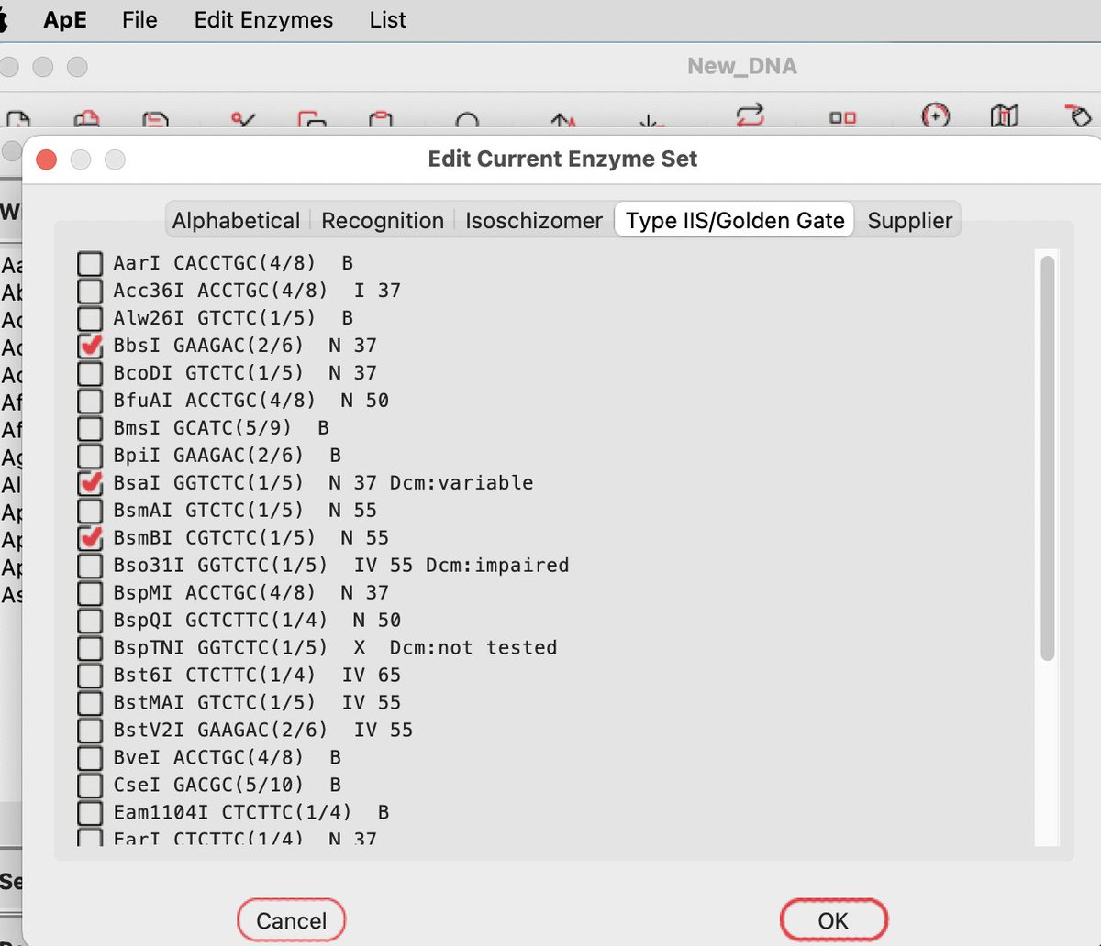Image resolution: width=1101 pixels, height=946 pixels.
Task: Switch to the Recognition tab
Action: 383,221
